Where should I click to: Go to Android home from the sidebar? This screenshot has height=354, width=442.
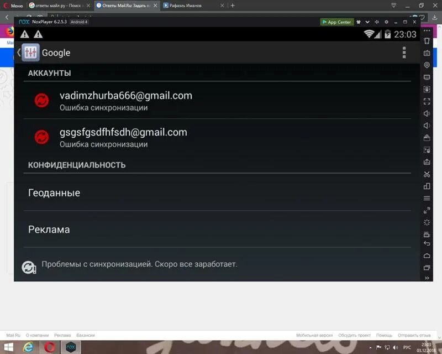click(427, 256)
